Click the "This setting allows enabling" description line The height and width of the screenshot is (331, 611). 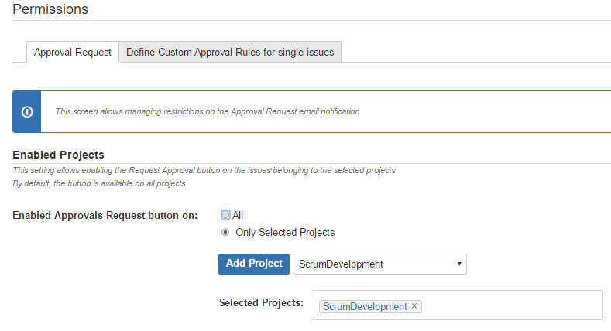204,170
